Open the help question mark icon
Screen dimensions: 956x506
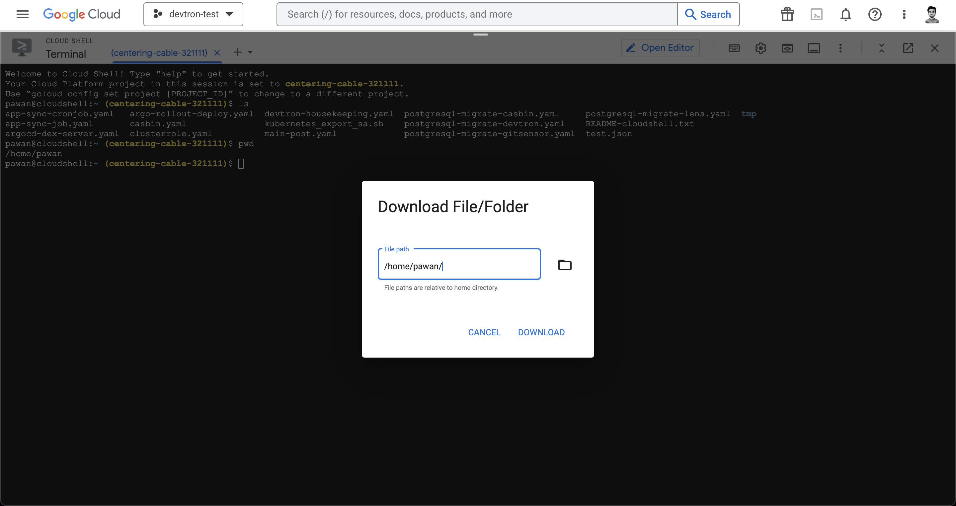click(x=875, y=14)
